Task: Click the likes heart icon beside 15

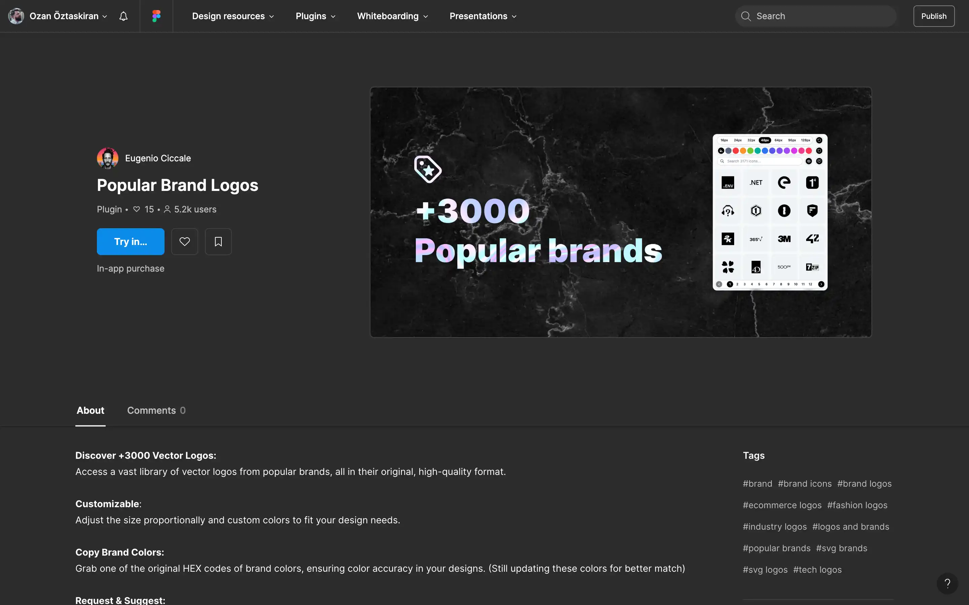Action: pyautogui.click(x=137, y=209)
